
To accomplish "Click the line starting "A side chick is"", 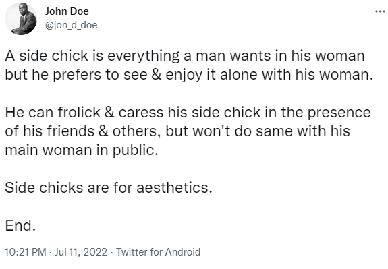I will point(185,56).
